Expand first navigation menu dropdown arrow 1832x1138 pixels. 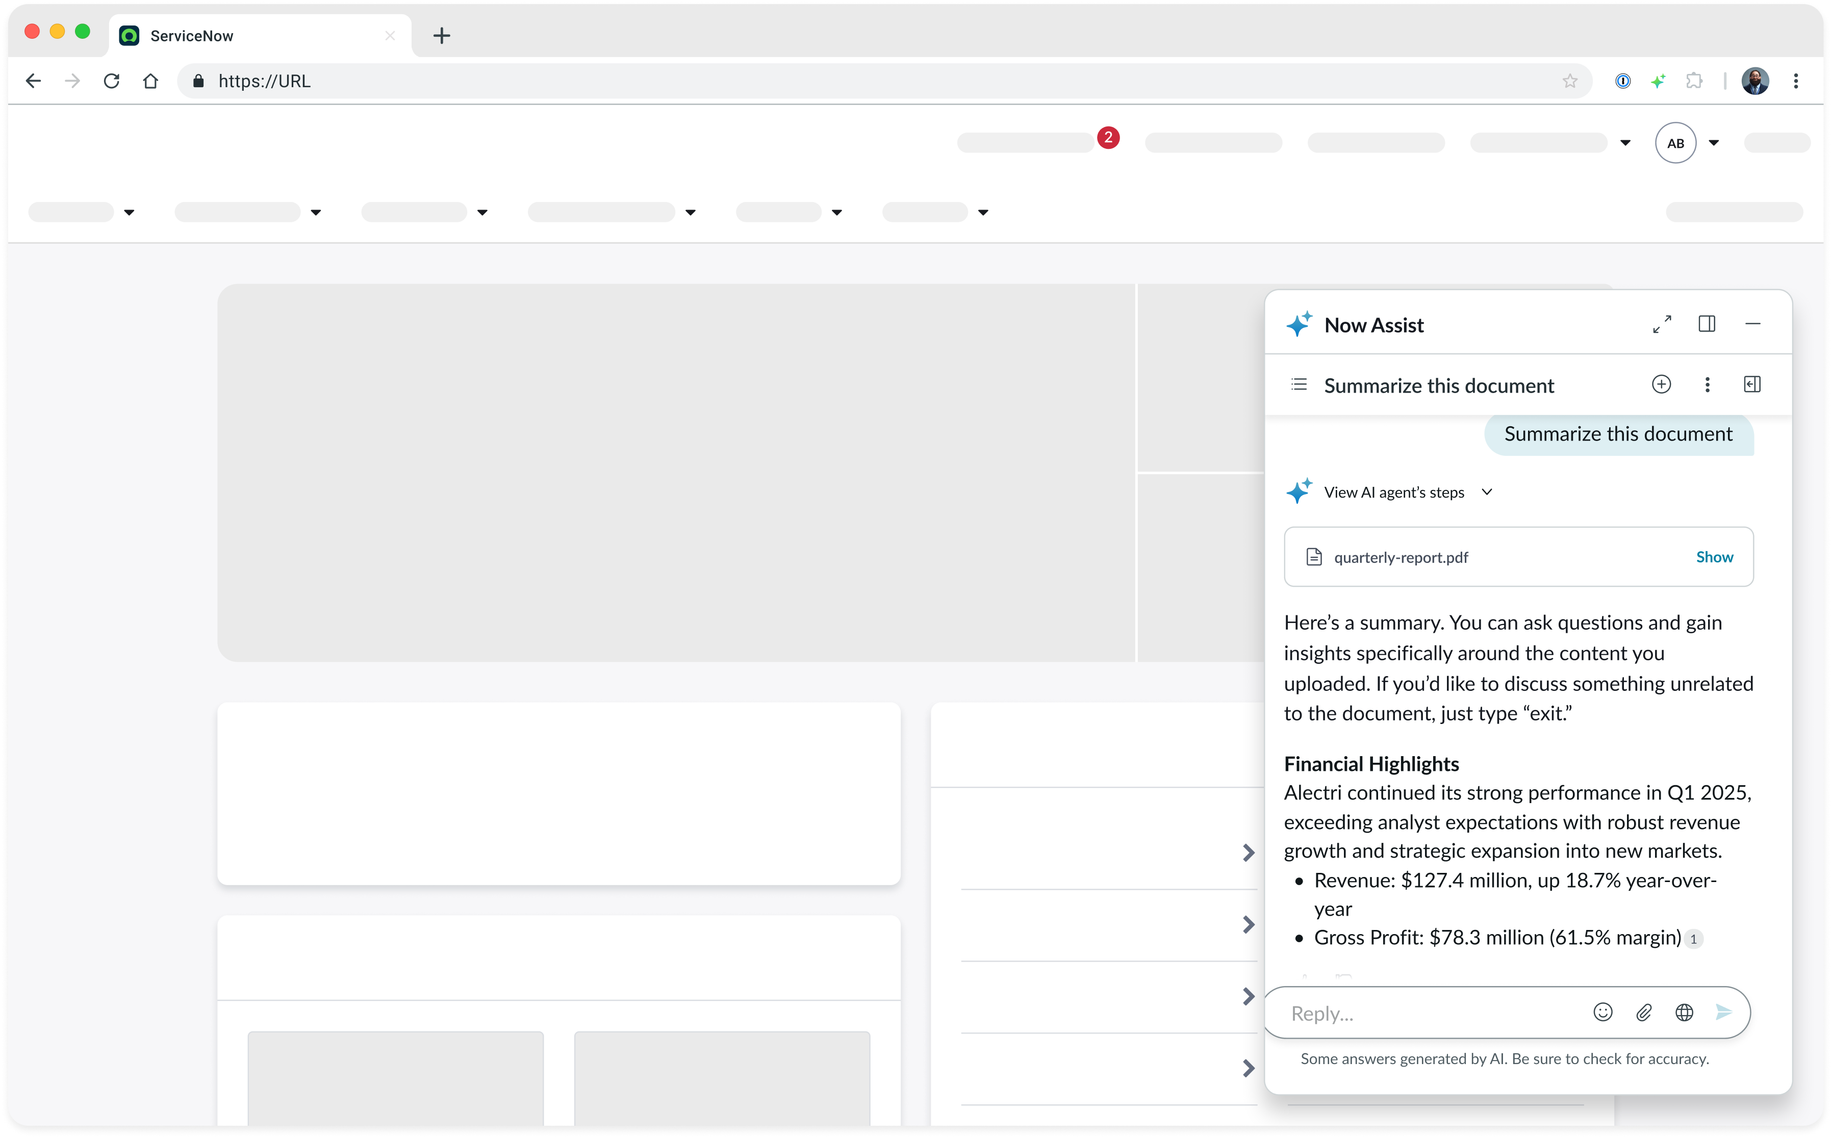pyautogui.click(x=130, y=213)
